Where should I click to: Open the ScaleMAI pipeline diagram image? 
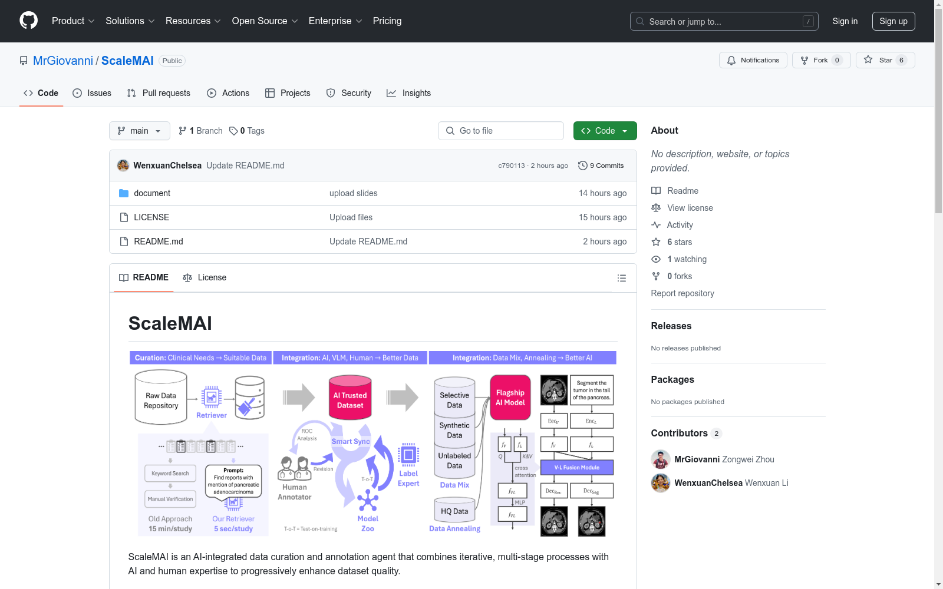pyautogui.click(x=373, y=444)
